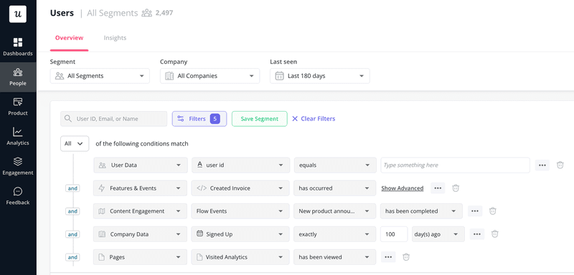Screen dimensions: 574x275
Task: Toggle and operator before Features & Events
Action: click(x=72, y=188)
